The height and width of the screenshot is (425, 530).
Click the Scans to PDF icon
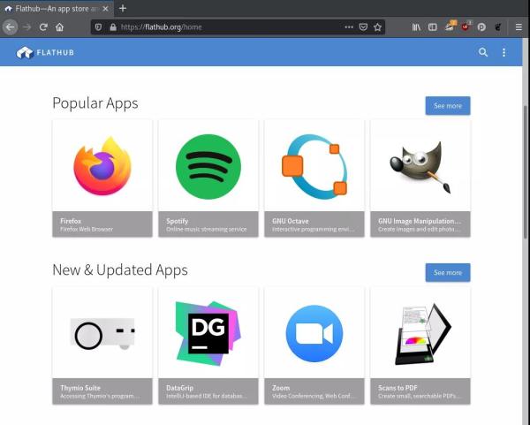pos(420,333)
